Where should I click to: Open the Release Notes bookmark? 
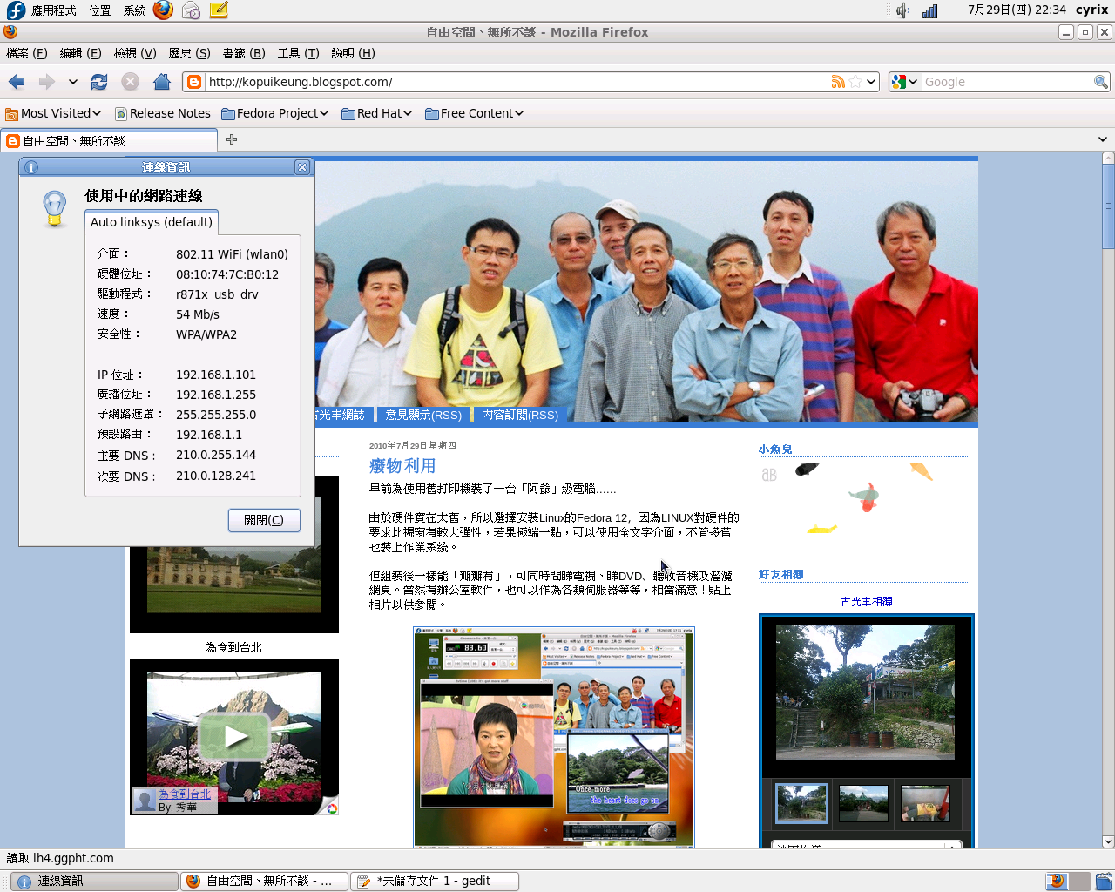163,113
